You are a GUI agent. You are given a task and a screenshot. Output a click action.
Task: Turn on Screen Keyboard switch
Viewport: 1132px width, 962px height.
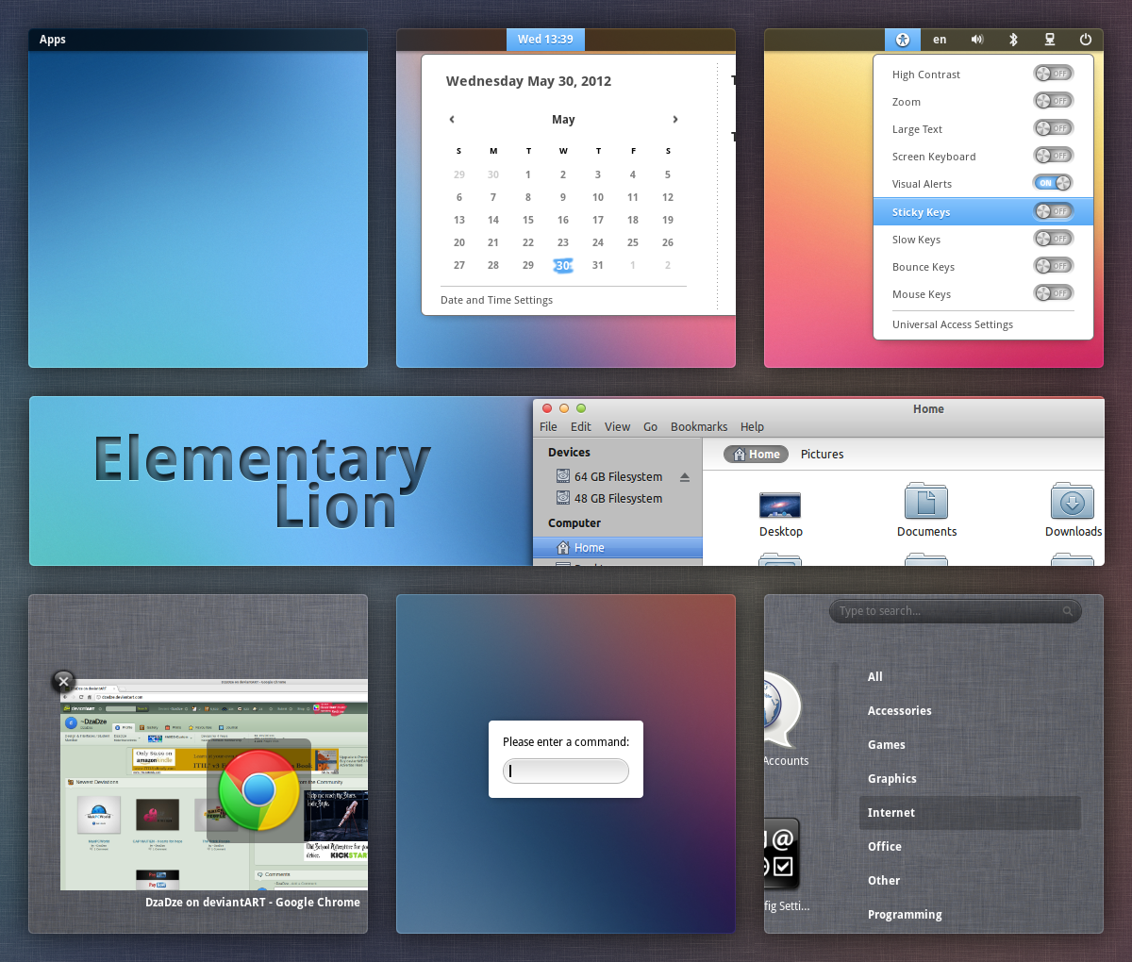1053,156
